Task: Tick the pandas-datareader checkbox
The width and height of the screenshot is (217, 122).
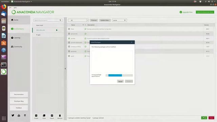Action: point(69,42)
